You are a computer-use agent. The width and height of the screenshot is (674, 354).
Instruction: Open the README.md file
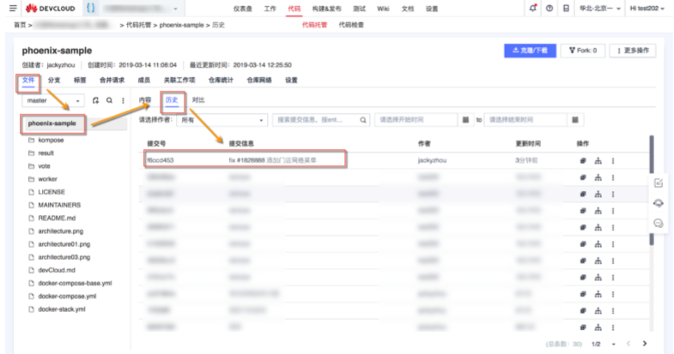(57, 218)
